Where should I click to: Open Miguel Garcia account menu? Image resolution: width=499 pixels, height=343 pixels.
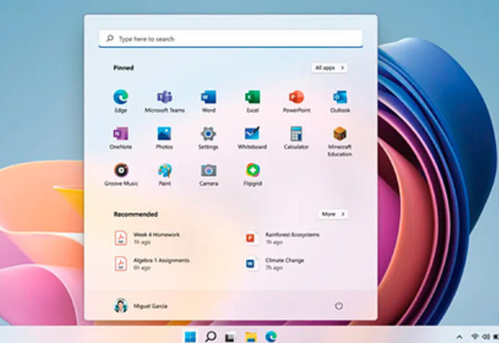140,306
